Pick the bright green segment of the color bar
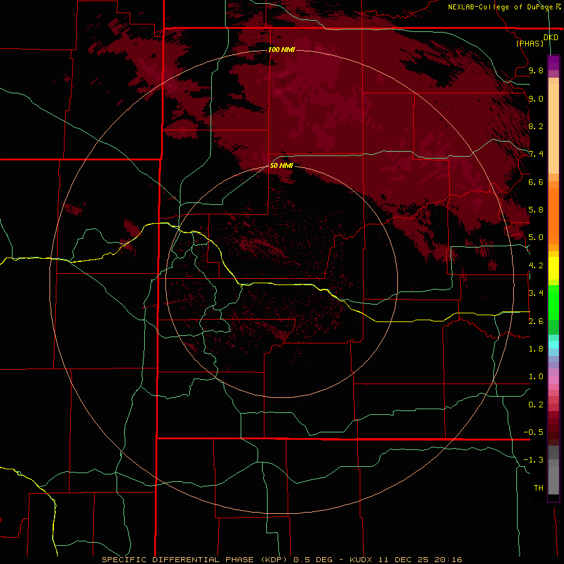The width and height of the screenshot is (564, 564). click(x=553, y=302)
